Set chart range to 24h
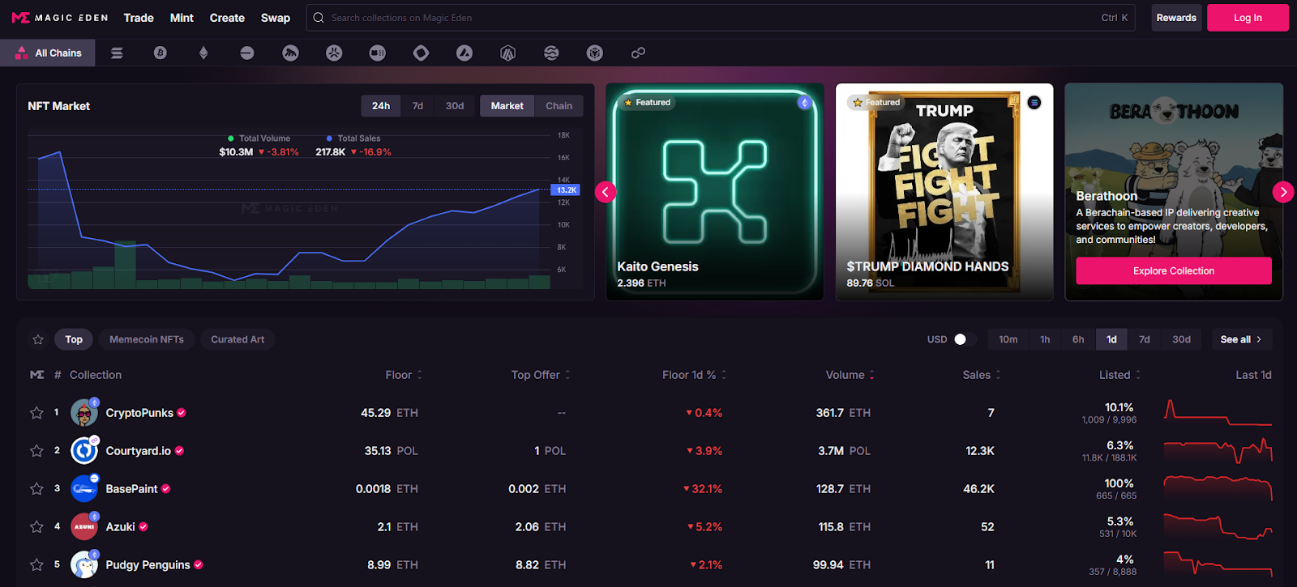This screenshot has height=587, width=1297. click(x=381, y=106)
